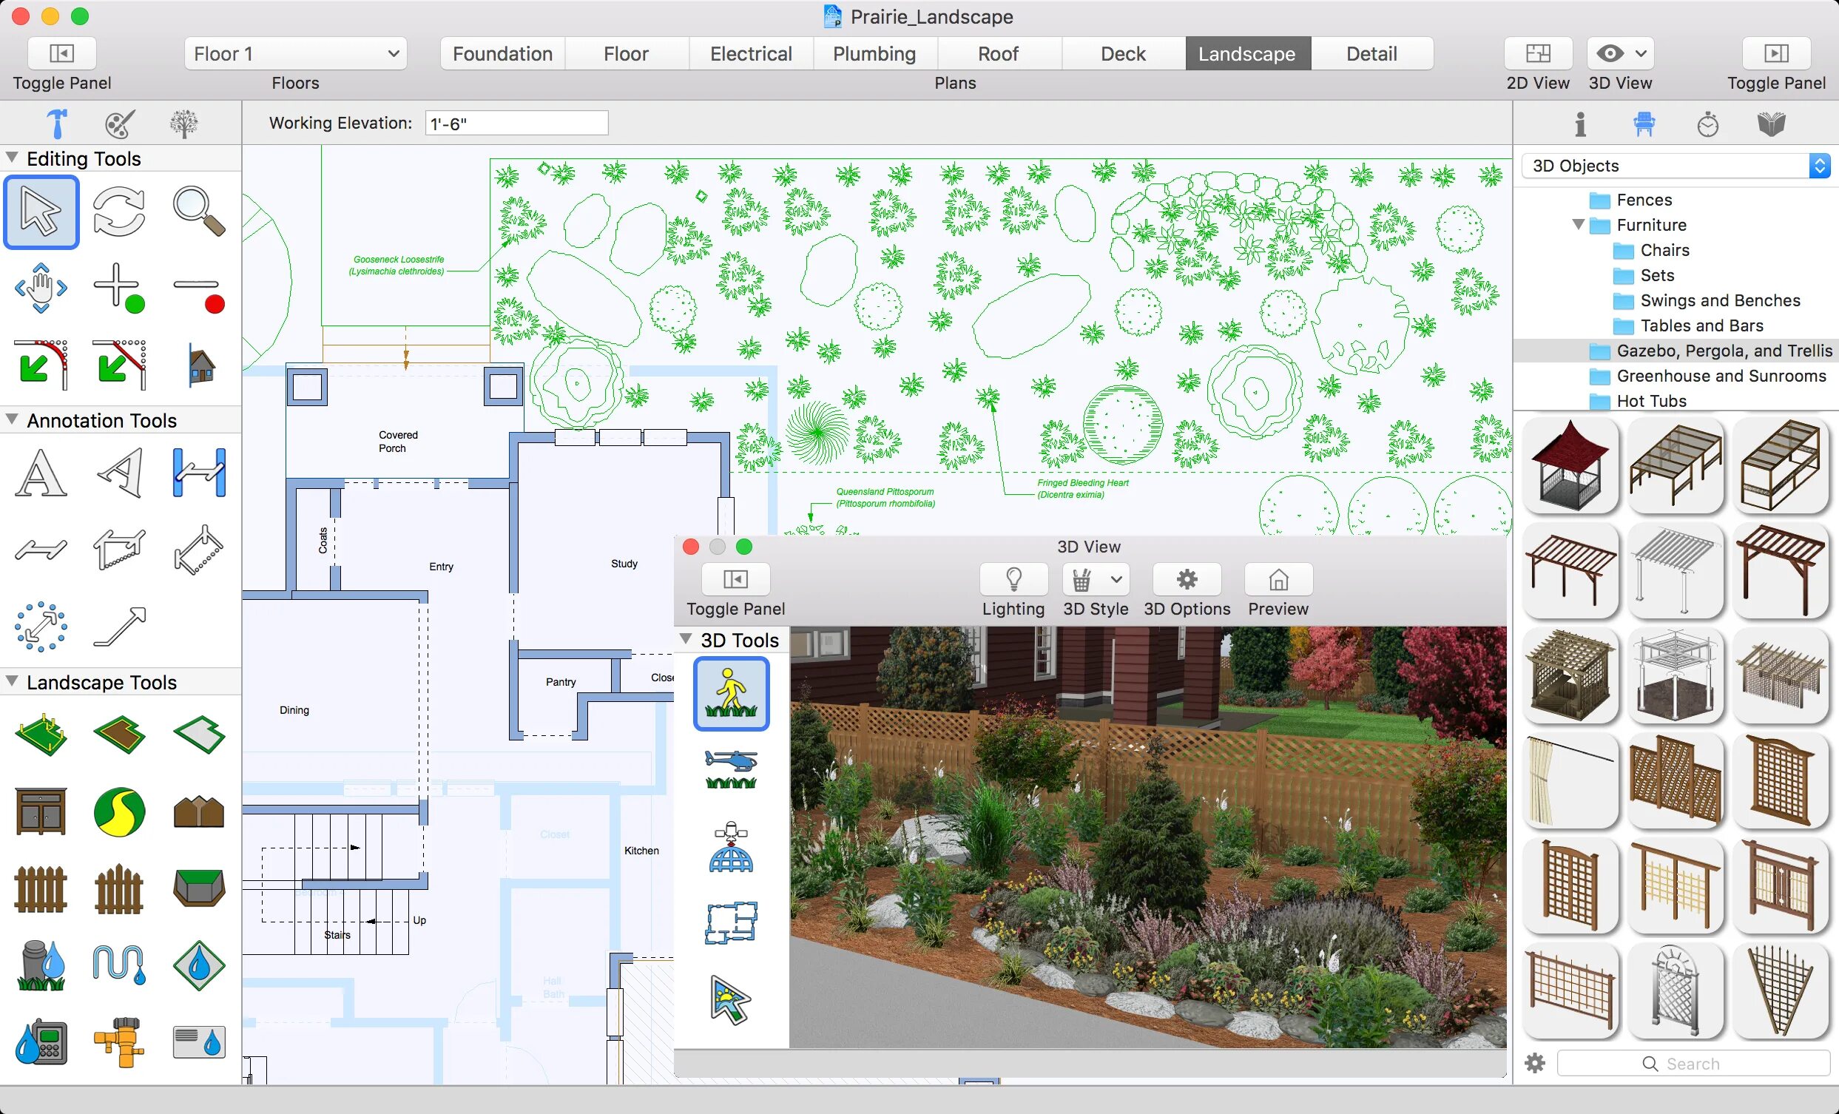Toggle the panel in 3D View window
The image size is (1839, 1114).
[x=736, y=580]
